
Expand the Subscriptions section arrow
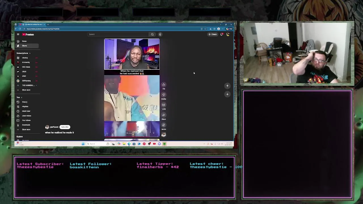tap(29, 53)
